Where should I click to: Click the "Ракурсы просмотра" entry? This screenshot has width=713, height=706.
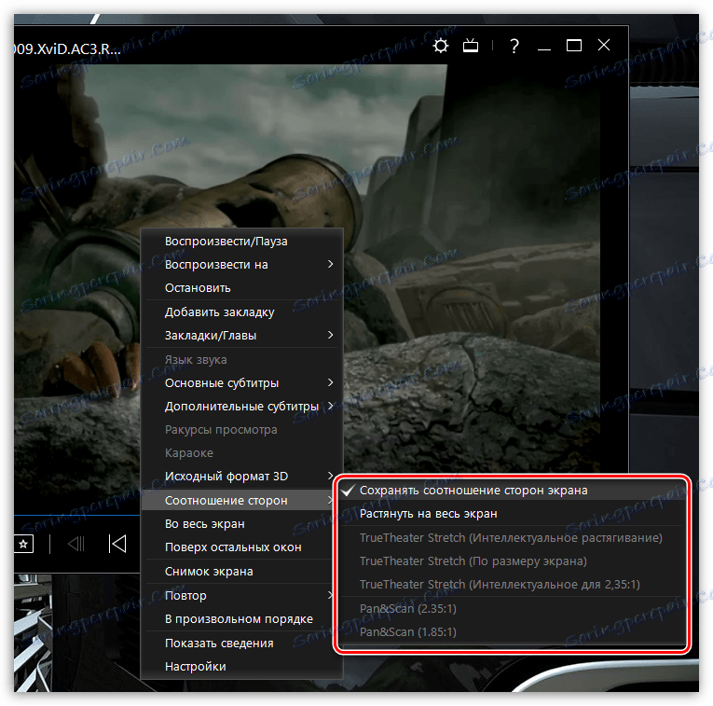click(x=242, y=429)
